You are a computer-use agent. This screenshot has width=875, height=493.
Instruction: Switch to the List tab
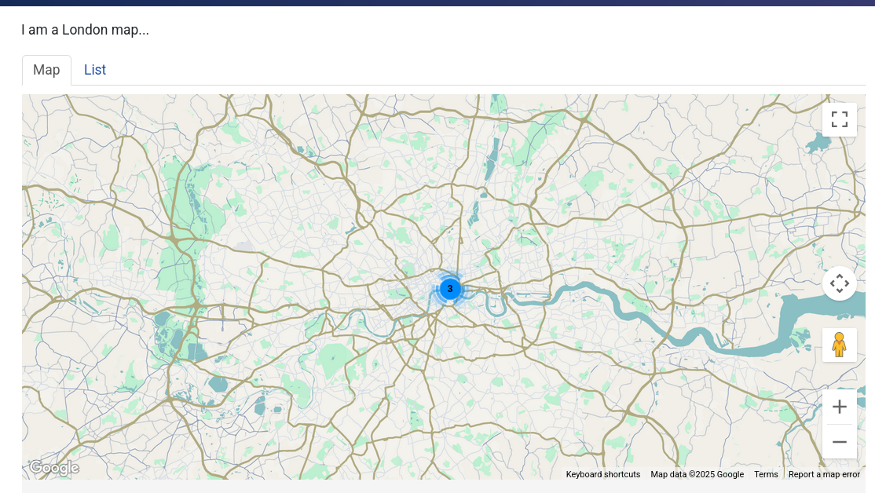[x=95, y=70]
